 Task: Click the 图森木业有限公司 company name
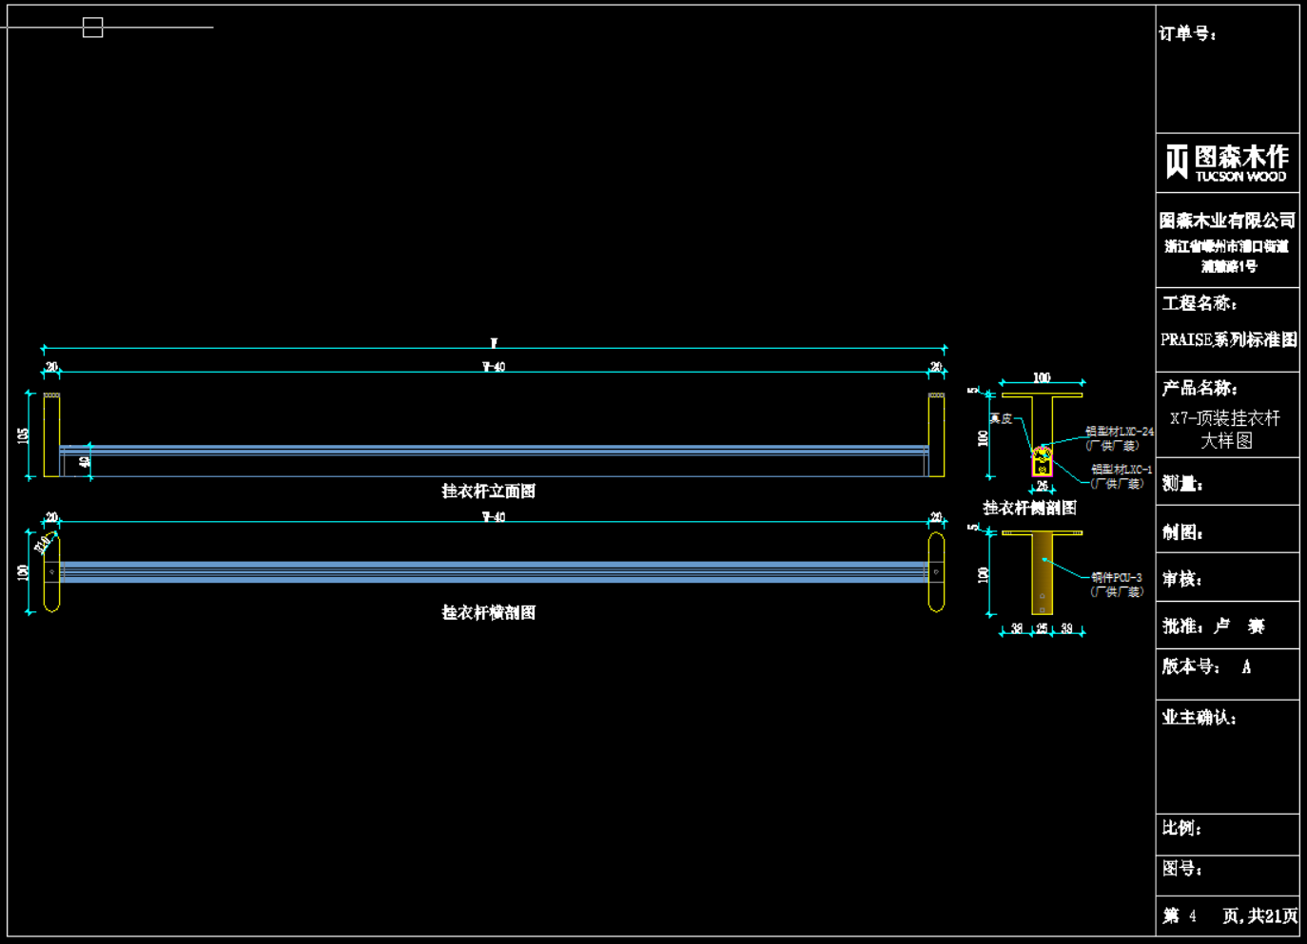[1227, 221]
